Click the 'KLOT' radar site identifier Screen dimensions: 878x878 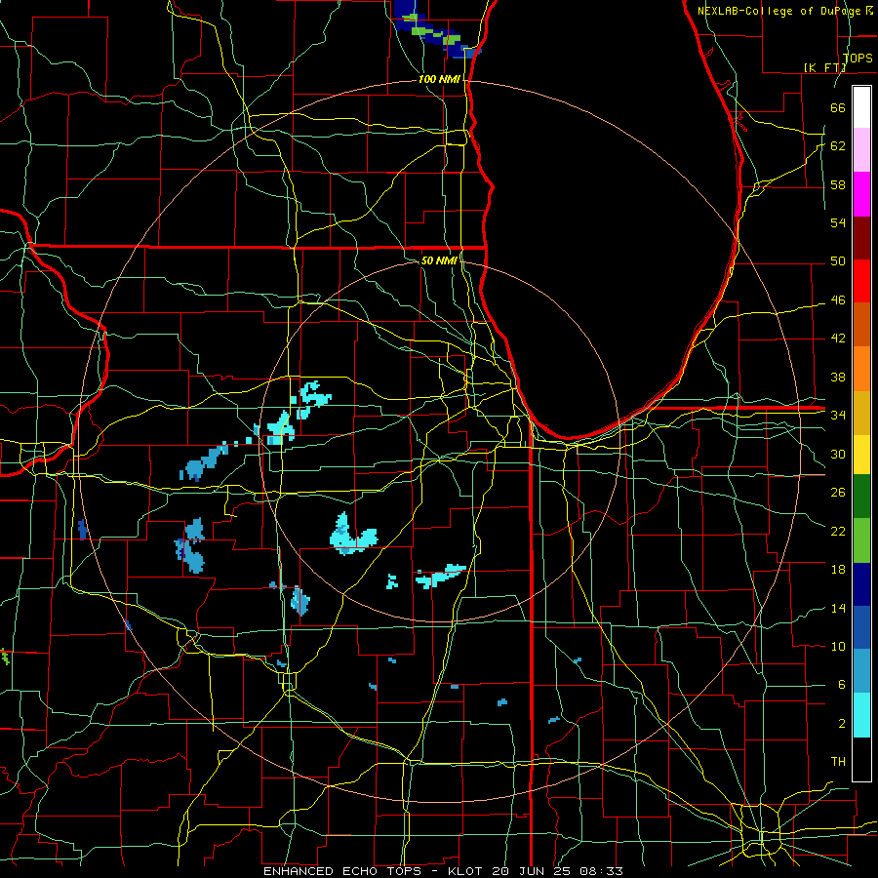[466, 871]
